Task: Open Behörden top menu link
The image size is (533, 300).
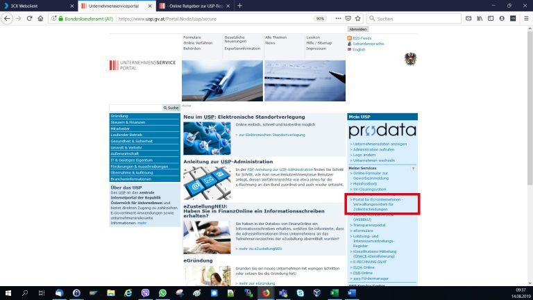Action: point(192,49)
